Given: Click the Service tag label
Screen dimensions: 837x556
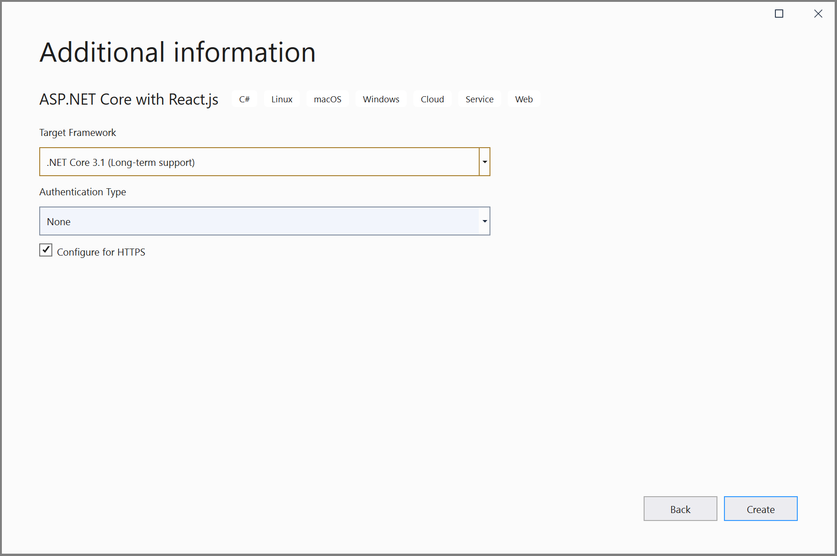Looking at the screenshot, I should pos(479,99).
